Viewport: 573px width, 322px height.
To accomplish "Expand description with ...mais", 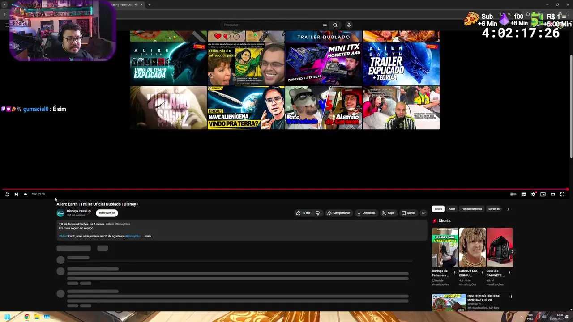I will [x=146, y=236].
